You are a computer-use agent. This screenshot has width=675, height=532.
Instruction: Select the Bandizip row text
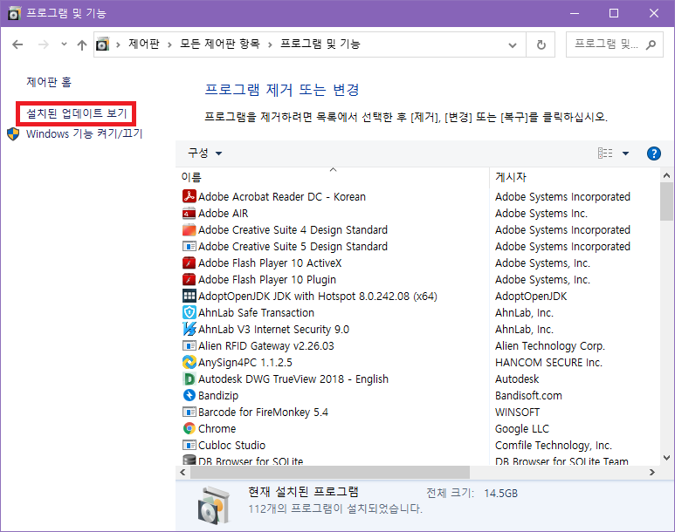point(218,396)
